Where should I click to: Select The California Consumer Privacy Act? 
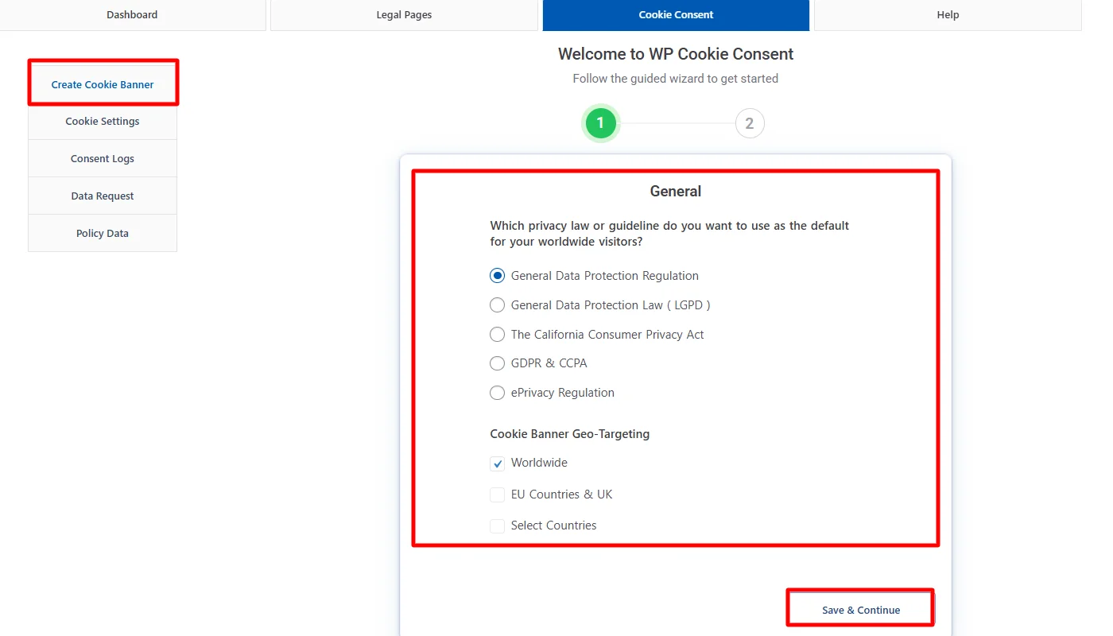click(x=498, y=335)
